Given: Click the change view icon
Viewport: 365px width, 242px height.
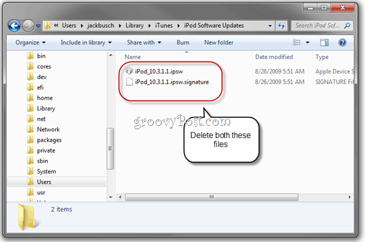Looking at the screenshot, I should pos(297,42).
